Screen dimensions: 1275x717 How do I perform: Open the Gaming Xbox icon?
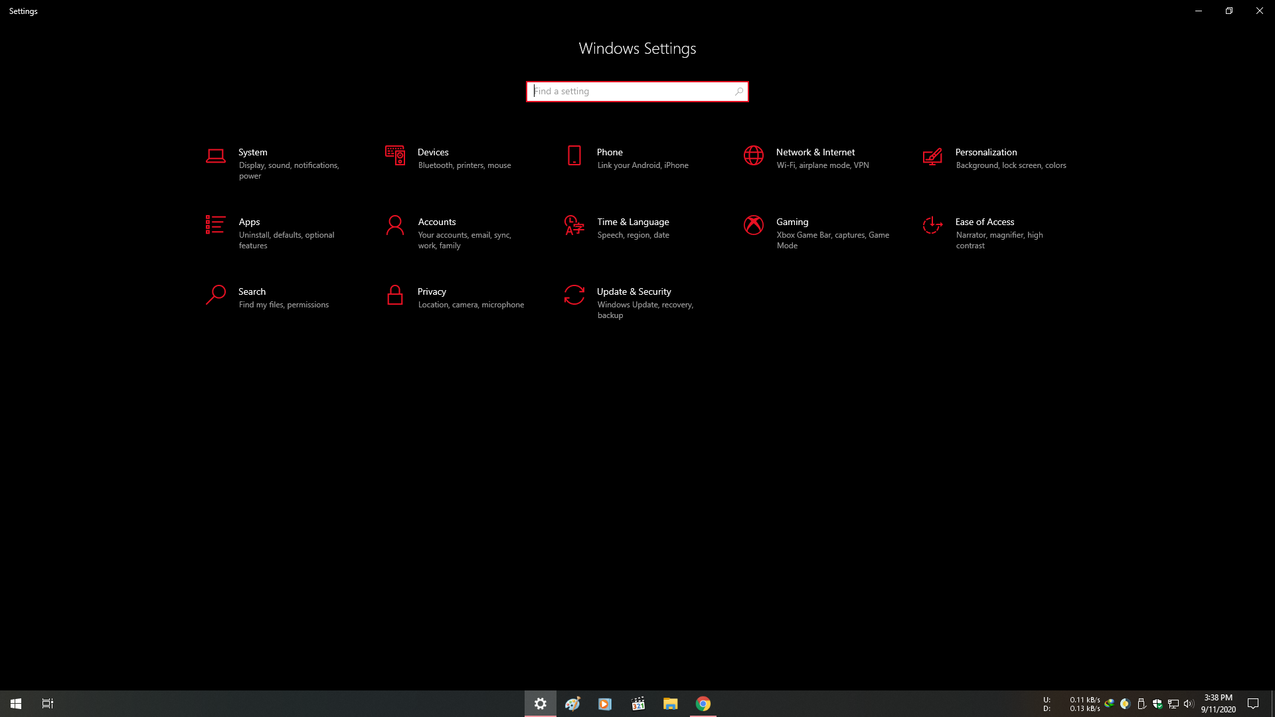(x=754, y=225)
